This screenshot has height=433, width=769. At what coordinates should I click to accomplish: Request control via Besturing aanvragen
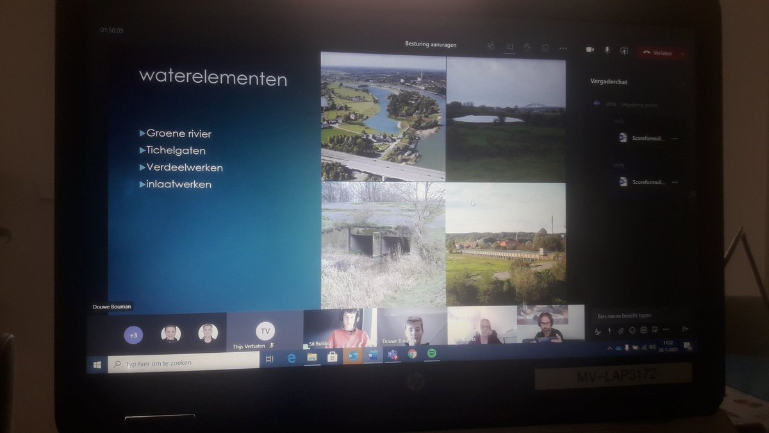click(431, 45)
